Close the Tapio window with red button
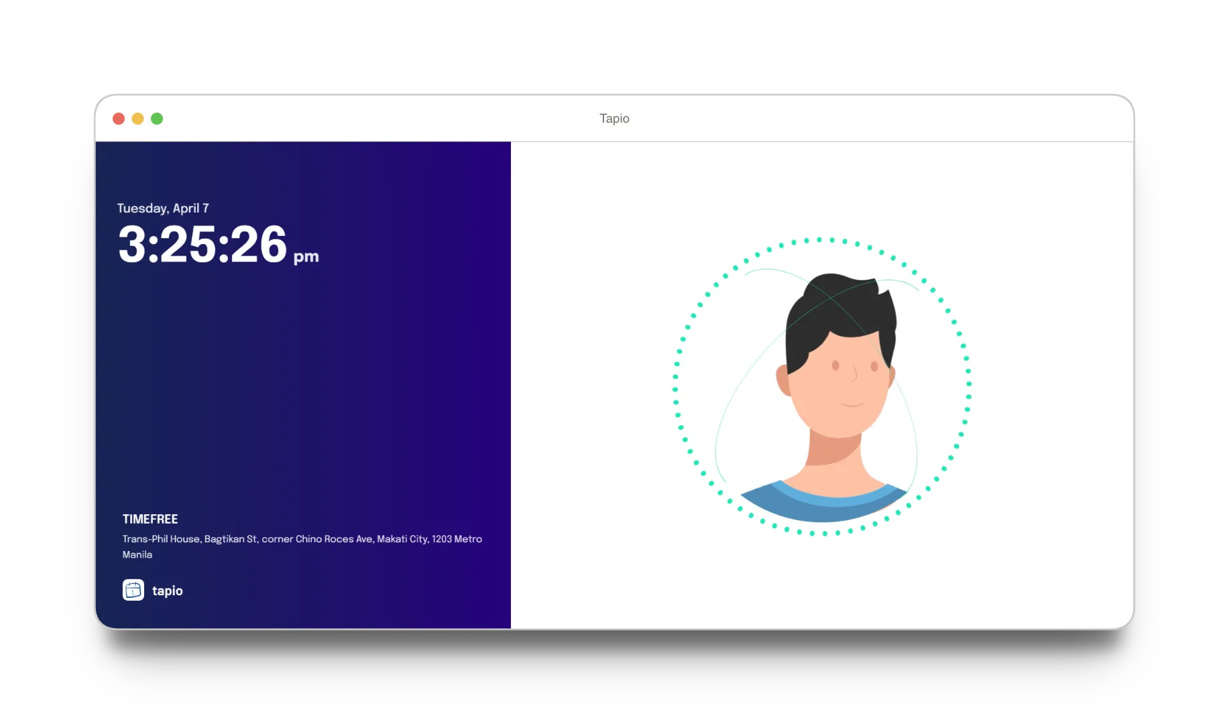Viewport: 1229px width, 724px height. point(119,119)
